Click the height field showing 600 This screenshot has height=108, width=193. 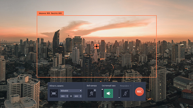[x=78, y=96]
